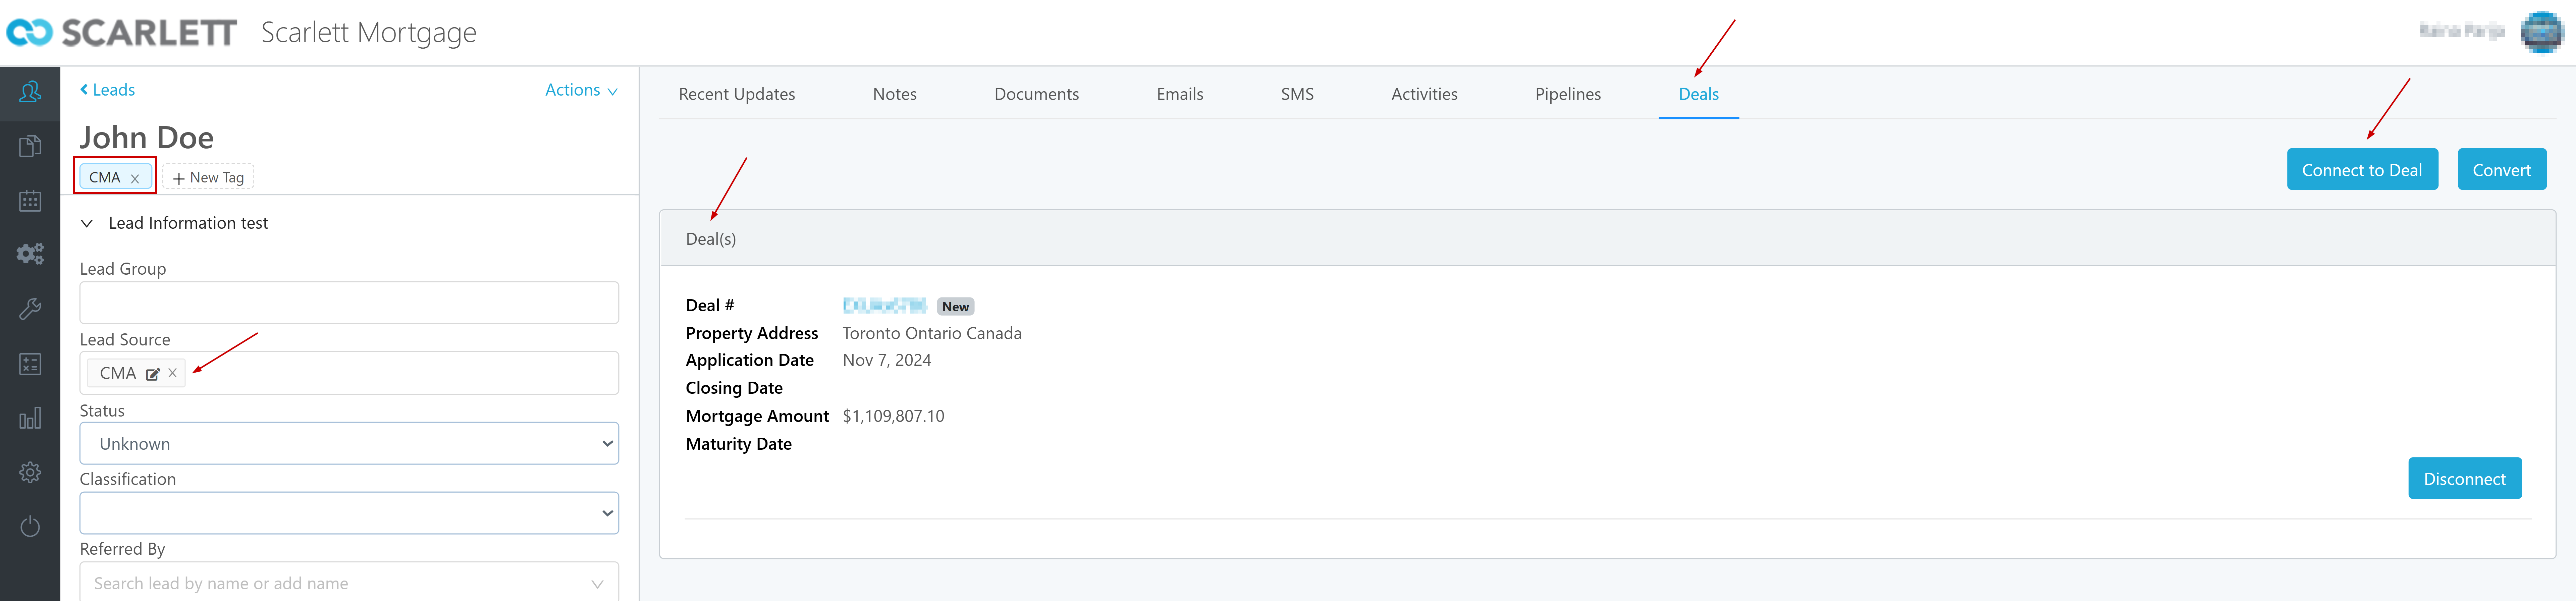
Task: Remove CMA from Lead Source field
Action: (173, 373)
